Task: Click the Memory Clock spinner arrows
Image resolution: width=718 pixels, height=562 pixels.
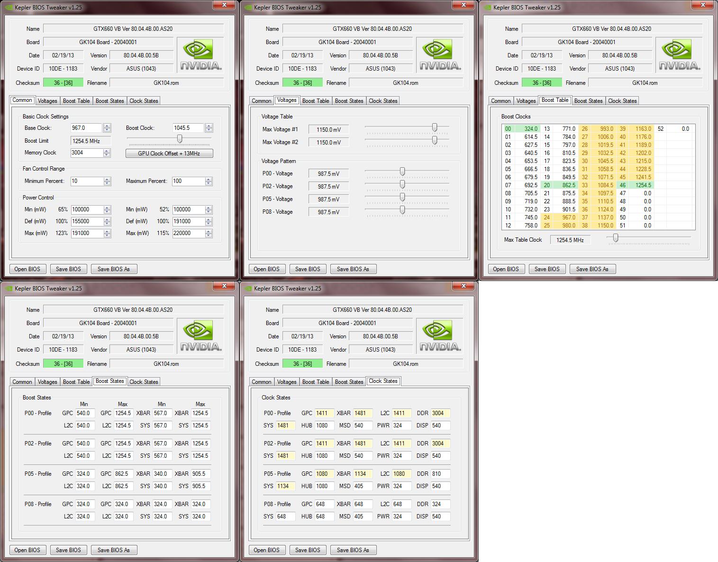Action: pyautogui.click(x=107, y=153)
